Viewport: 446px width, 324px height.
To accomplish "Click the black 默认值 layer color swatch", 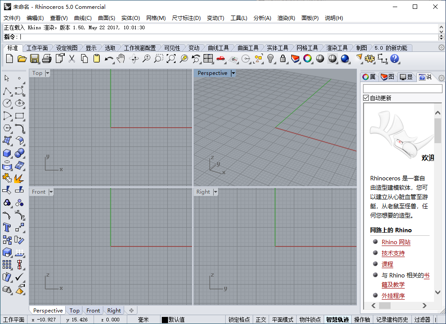I will [164, 320].
